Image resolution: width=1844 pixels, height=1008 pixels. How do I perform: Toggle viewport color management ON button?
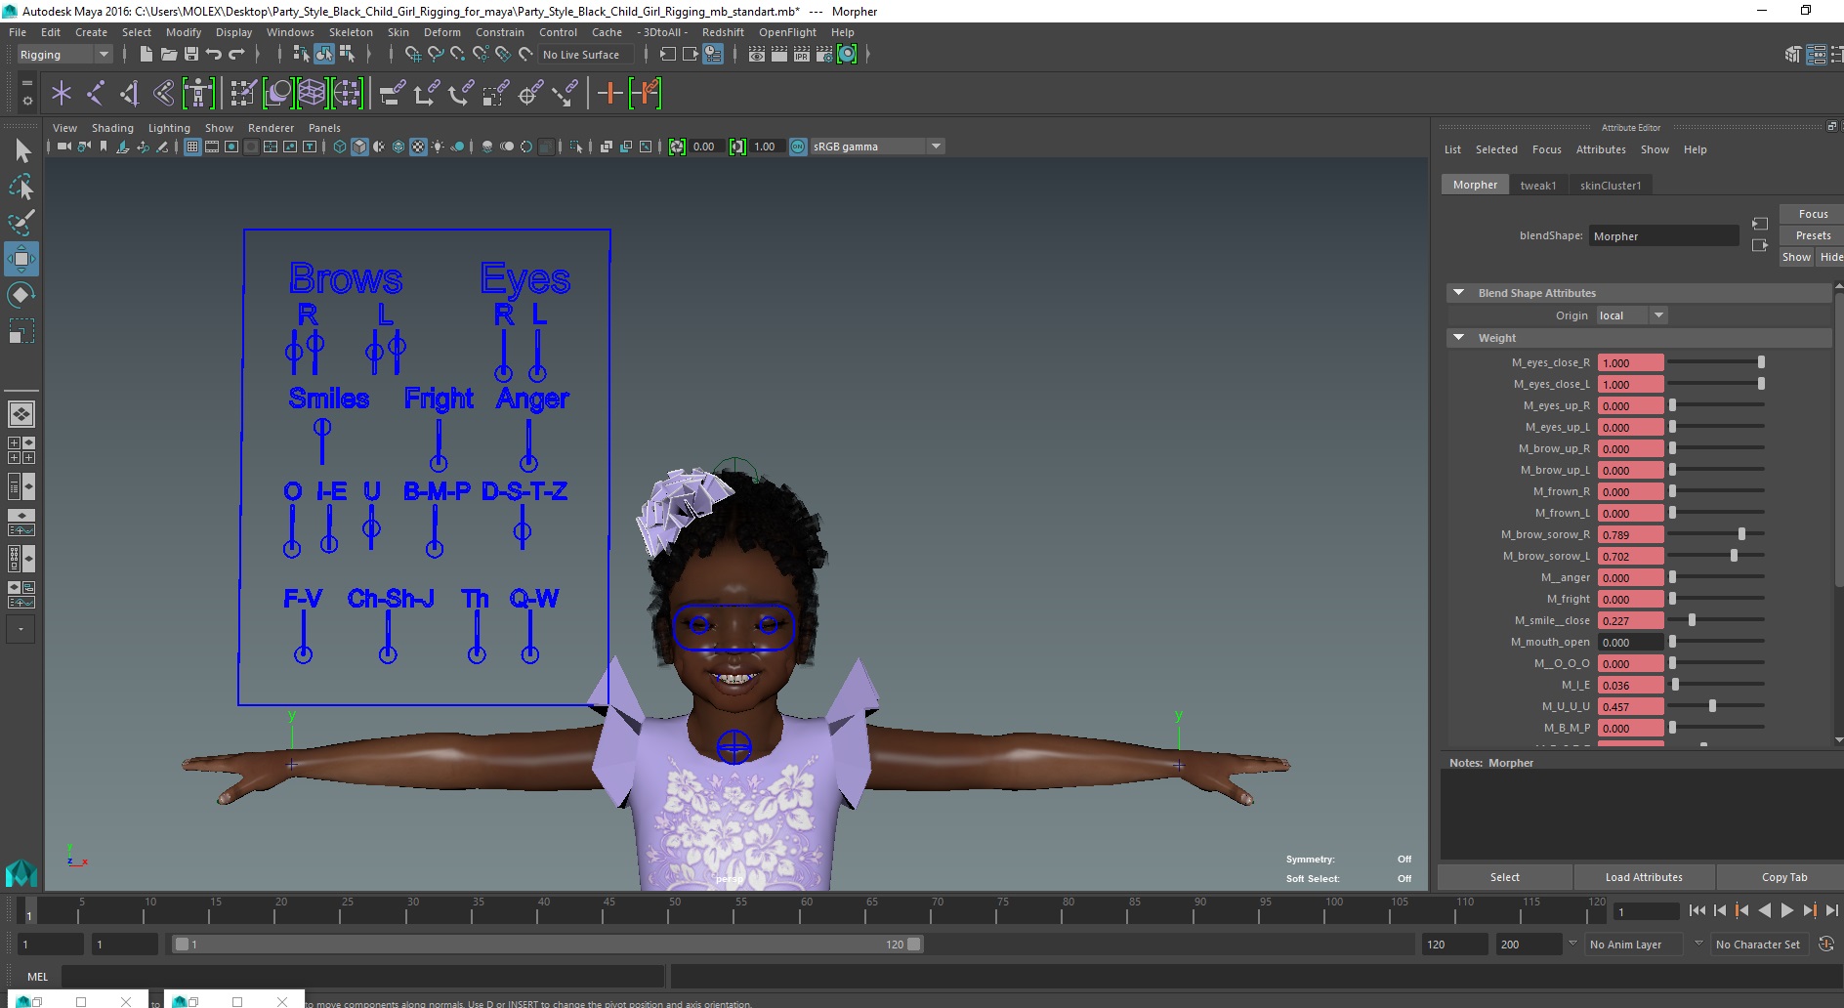798,147
